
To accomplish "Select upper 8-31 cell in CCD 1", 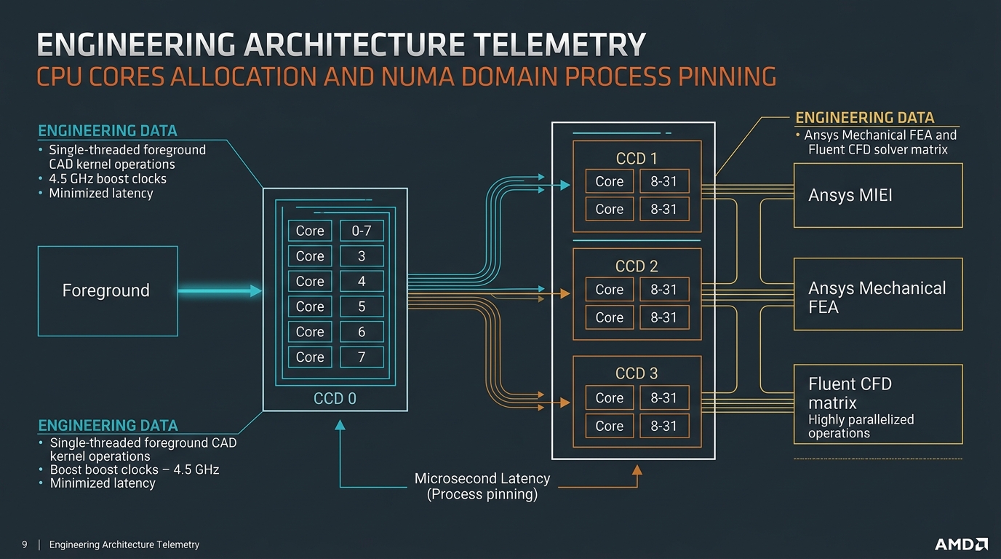I will pyautogui.click(x=664, y=181).
